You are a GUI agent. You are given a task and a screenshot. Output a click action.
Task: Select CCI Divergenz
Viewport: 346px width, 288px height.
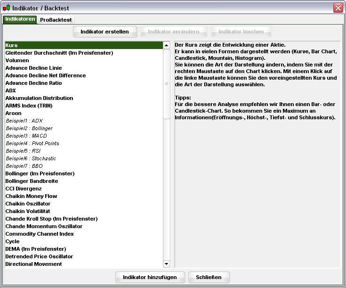tap(84, 189)
